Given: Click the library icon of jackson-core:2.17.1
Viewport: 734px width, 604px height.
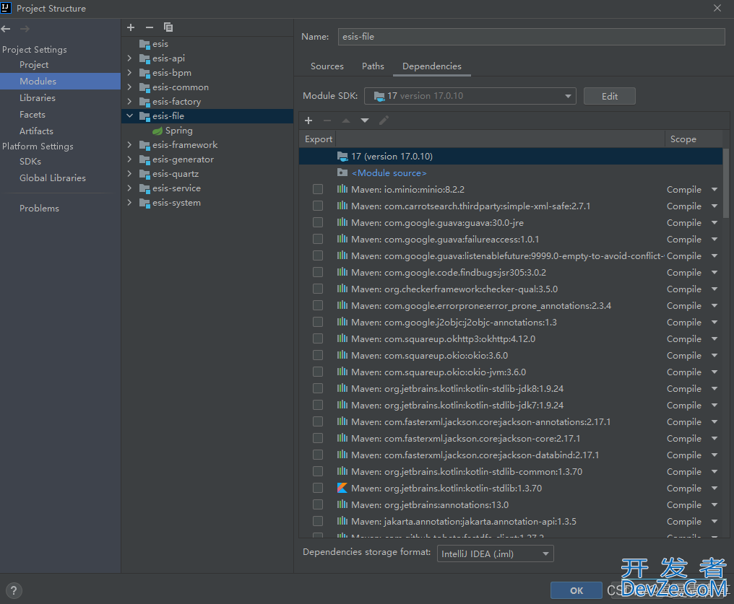Looking at the screenshot, I should point(342,438).
